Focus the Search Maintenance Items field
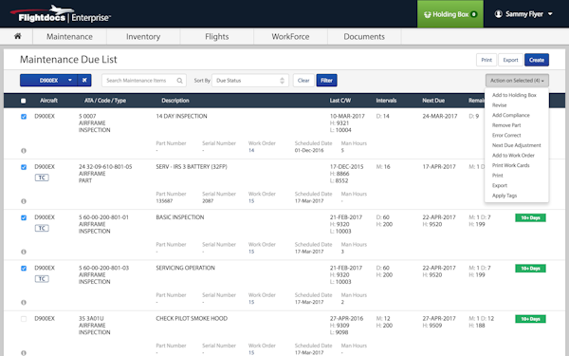This screenshot has width=569, height=356. [x=140, y=81]
